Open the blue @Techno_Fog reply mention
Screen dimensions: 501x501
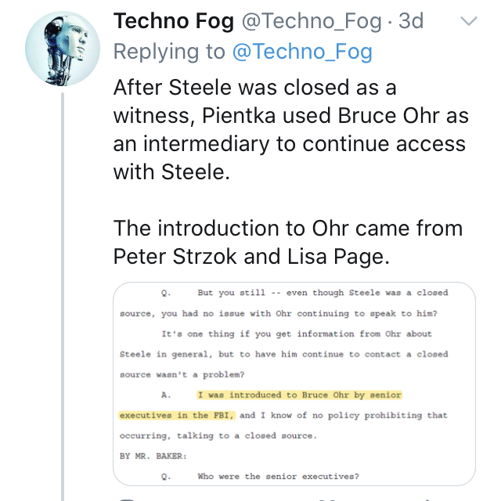tap(302, 52)
